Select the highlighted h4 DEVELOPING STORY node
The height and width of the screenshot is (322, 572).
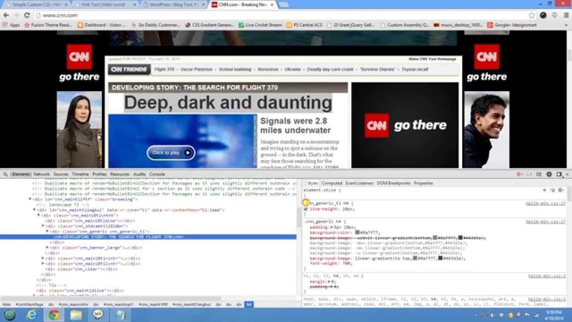[148, 237]
